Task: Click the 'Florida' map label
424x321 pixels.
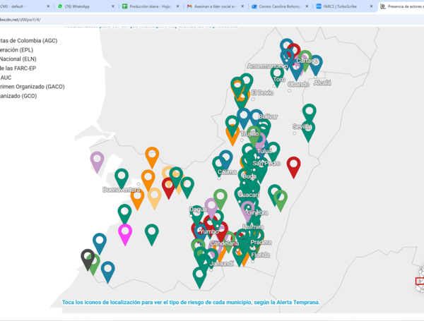Action: pos(260,255)
